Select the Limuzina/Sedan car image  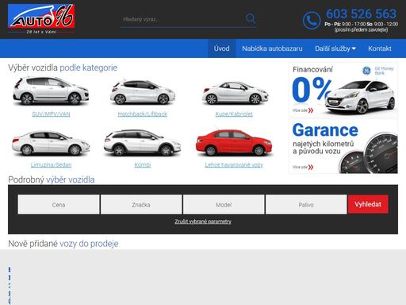click(51, 143)
